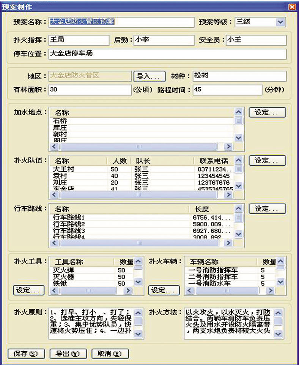
Task: Click up arrow of 扑火方法 text scrollbar
Action: coord(278,313)
